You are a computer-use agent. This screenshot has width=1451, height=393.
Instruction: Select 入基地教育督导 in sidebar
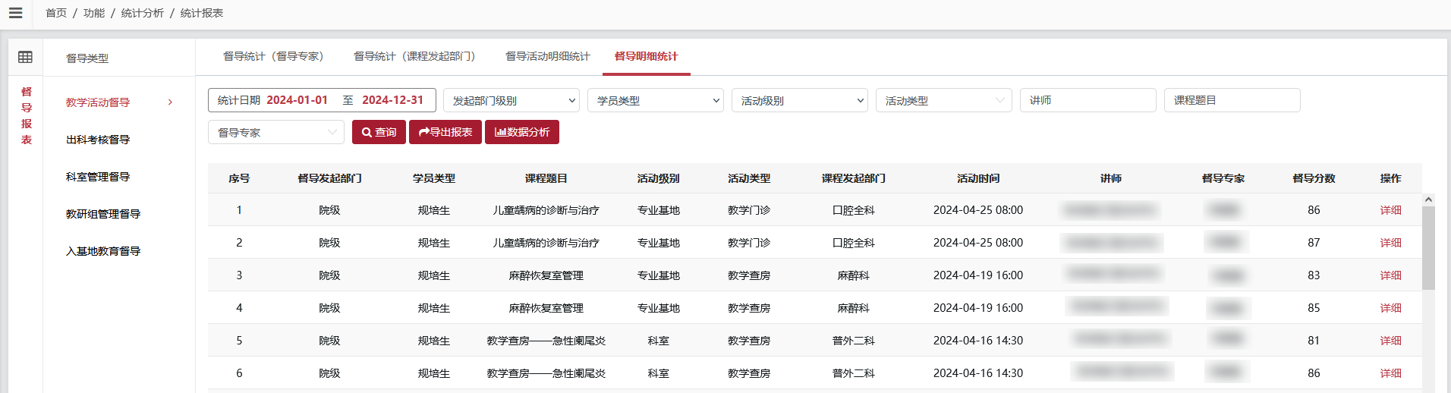click(x=103, y=251)
